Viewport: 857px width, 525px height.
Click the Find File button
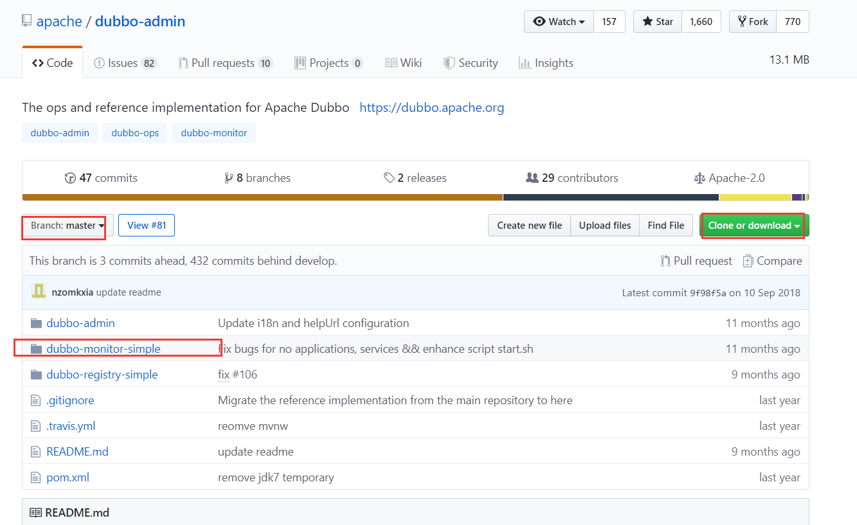(666, 226)
